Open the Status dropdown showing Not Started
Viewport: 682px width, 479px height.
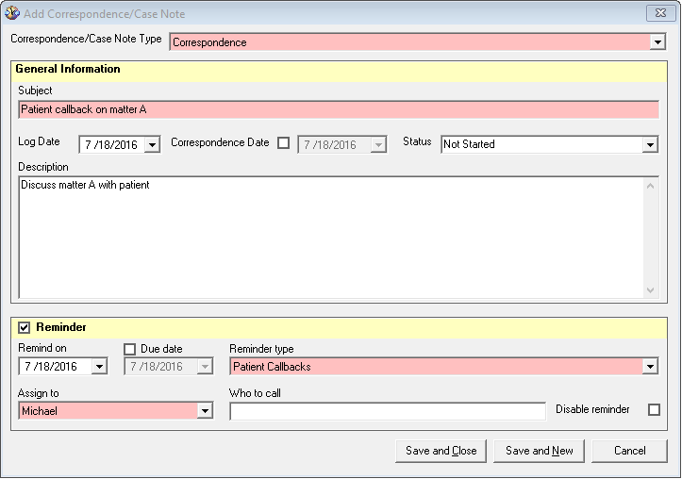(x=650, y=145)
